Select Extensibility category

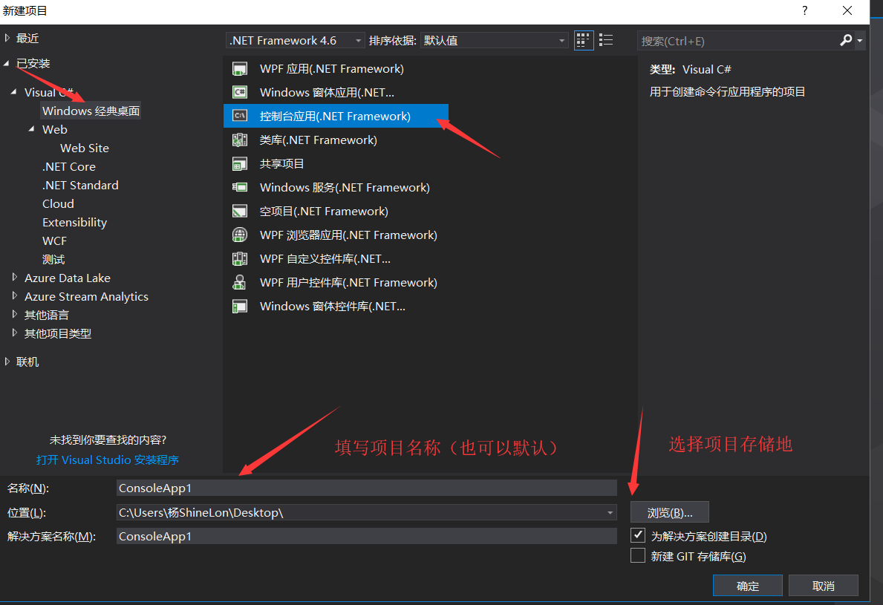74,222
